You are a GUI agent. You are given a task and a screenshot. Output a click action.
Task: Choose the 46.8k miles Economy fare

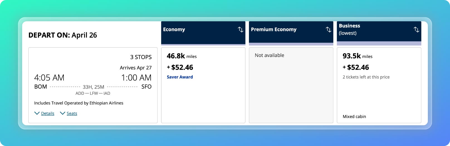[203, 85]
